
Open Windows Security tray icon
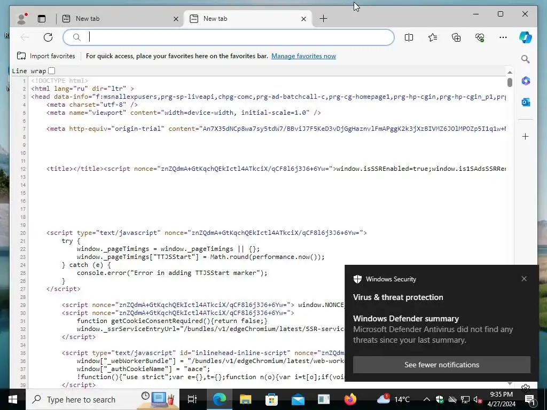coord(440,399)
